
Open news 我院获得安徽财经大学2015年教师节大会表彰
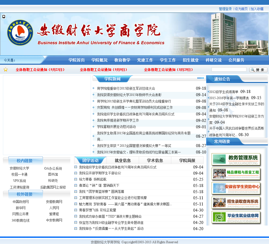[x=129, y=95]
